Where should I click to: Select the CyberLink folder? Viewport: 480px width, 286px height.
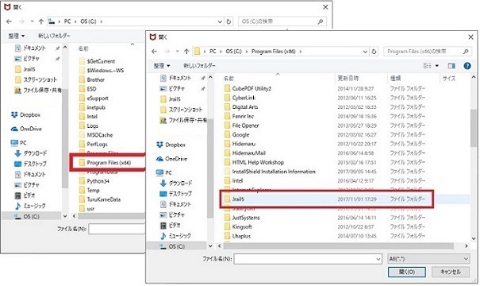[x=240, y=98]
